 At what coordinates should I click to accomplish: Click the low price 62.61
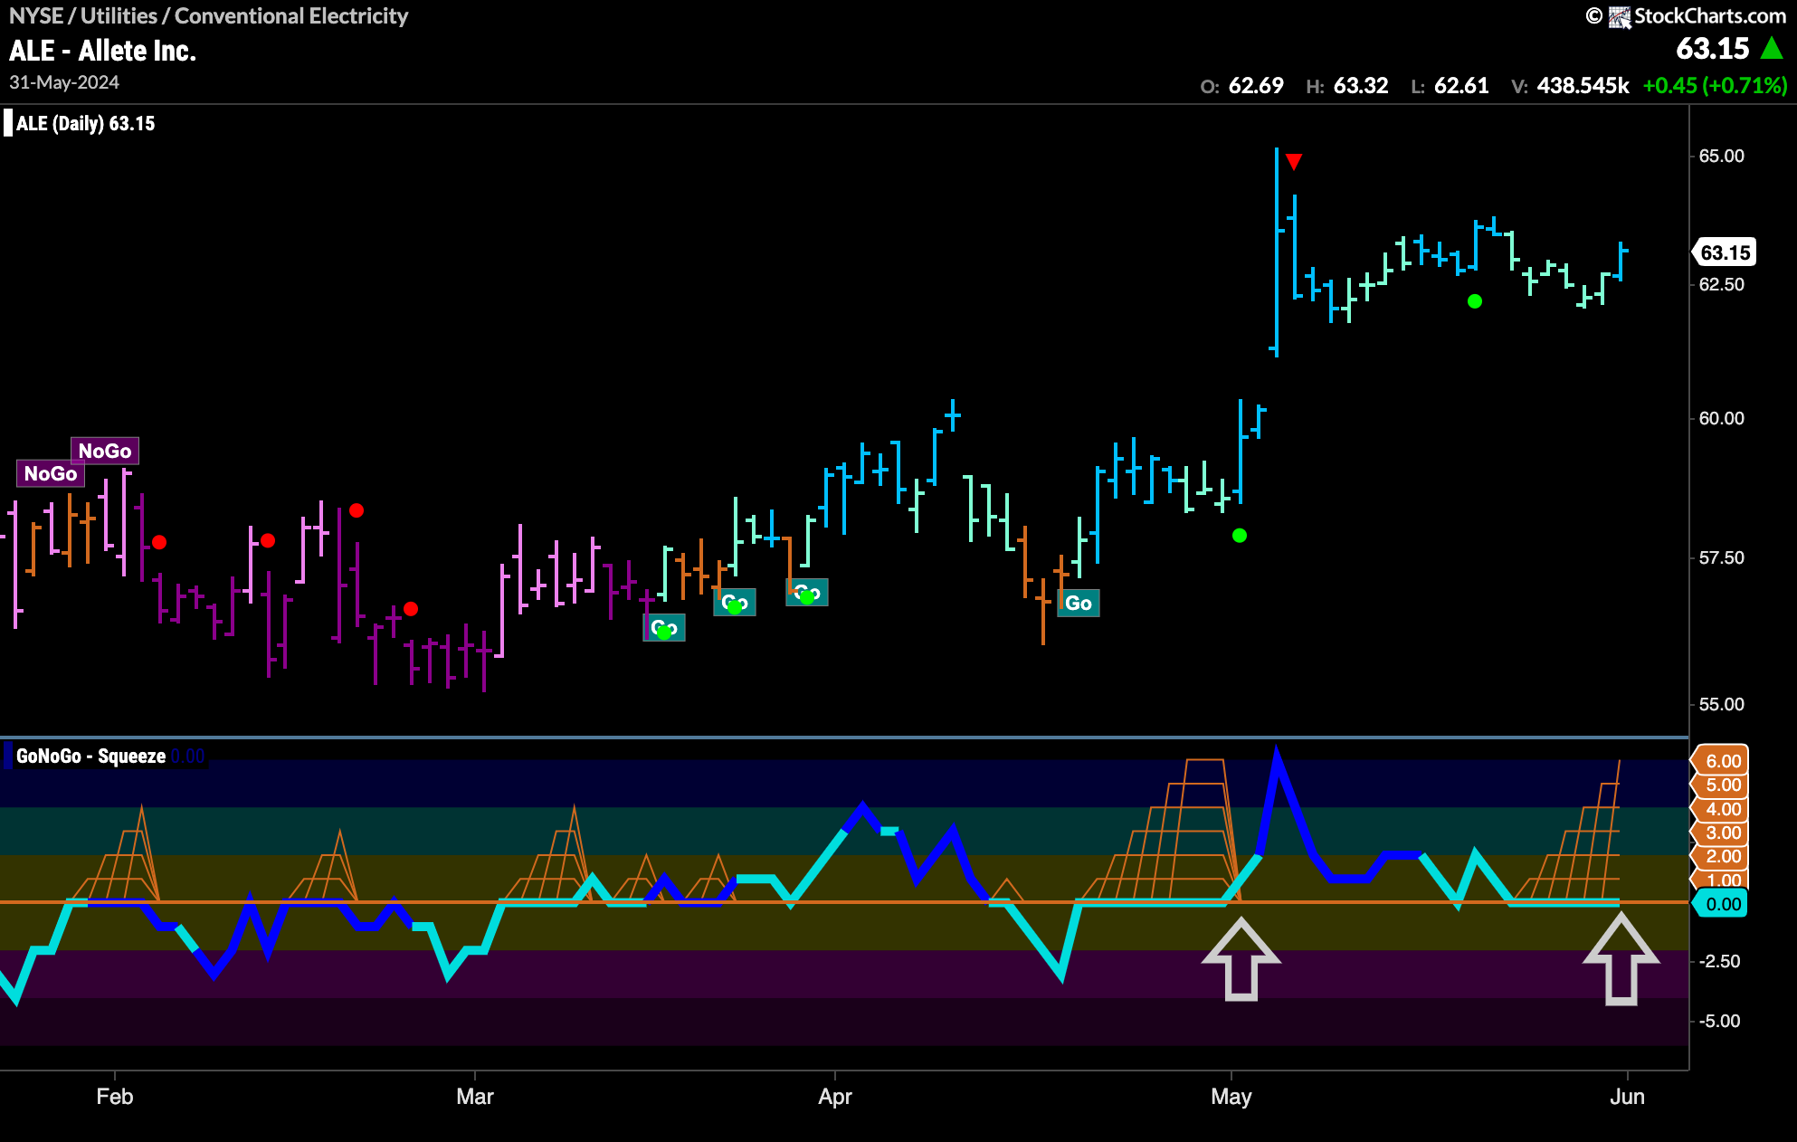pos(1461,86)
